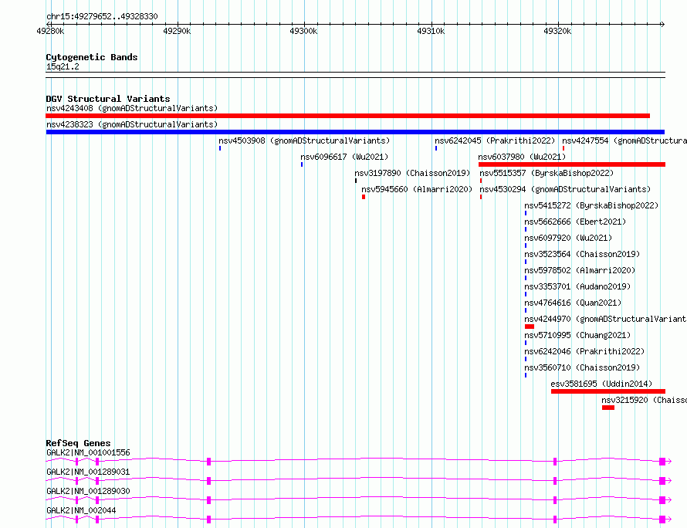Open nsv5662666 (Ebert2021) label

pyautogui.click(x=575, y=222)
